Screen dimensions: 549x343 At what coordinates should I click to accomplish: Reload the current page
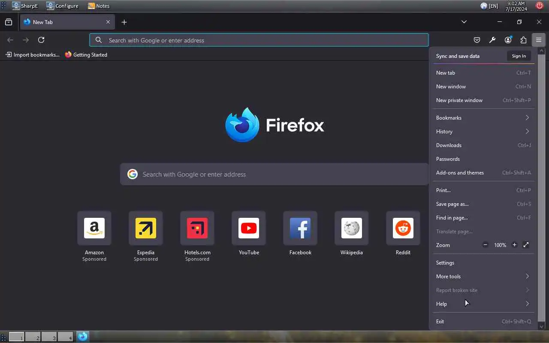[x=41, y=40]
